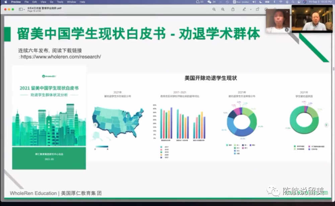
Task: Open the View menu
Action: point(43,2)
